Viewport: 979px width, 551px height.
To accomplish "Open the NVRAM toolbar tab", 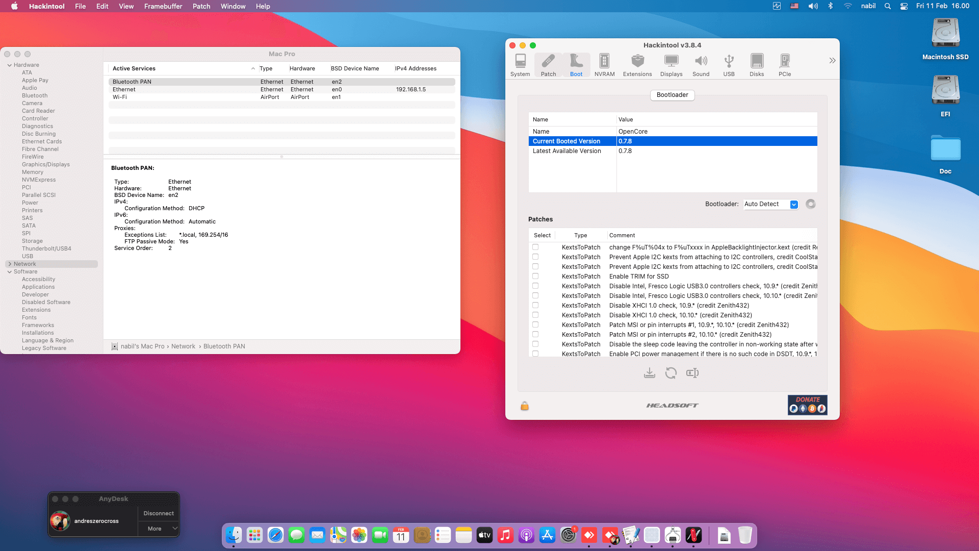I will 604,65.
